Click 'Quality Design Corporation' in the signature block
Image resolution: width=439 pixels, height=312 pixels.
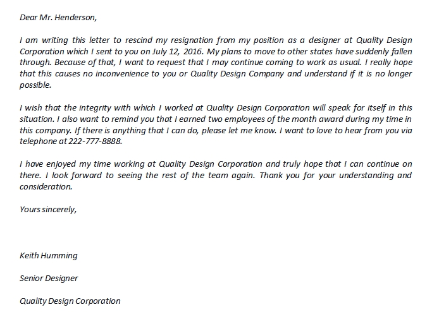pyautogui.click(x=70, y=301)
